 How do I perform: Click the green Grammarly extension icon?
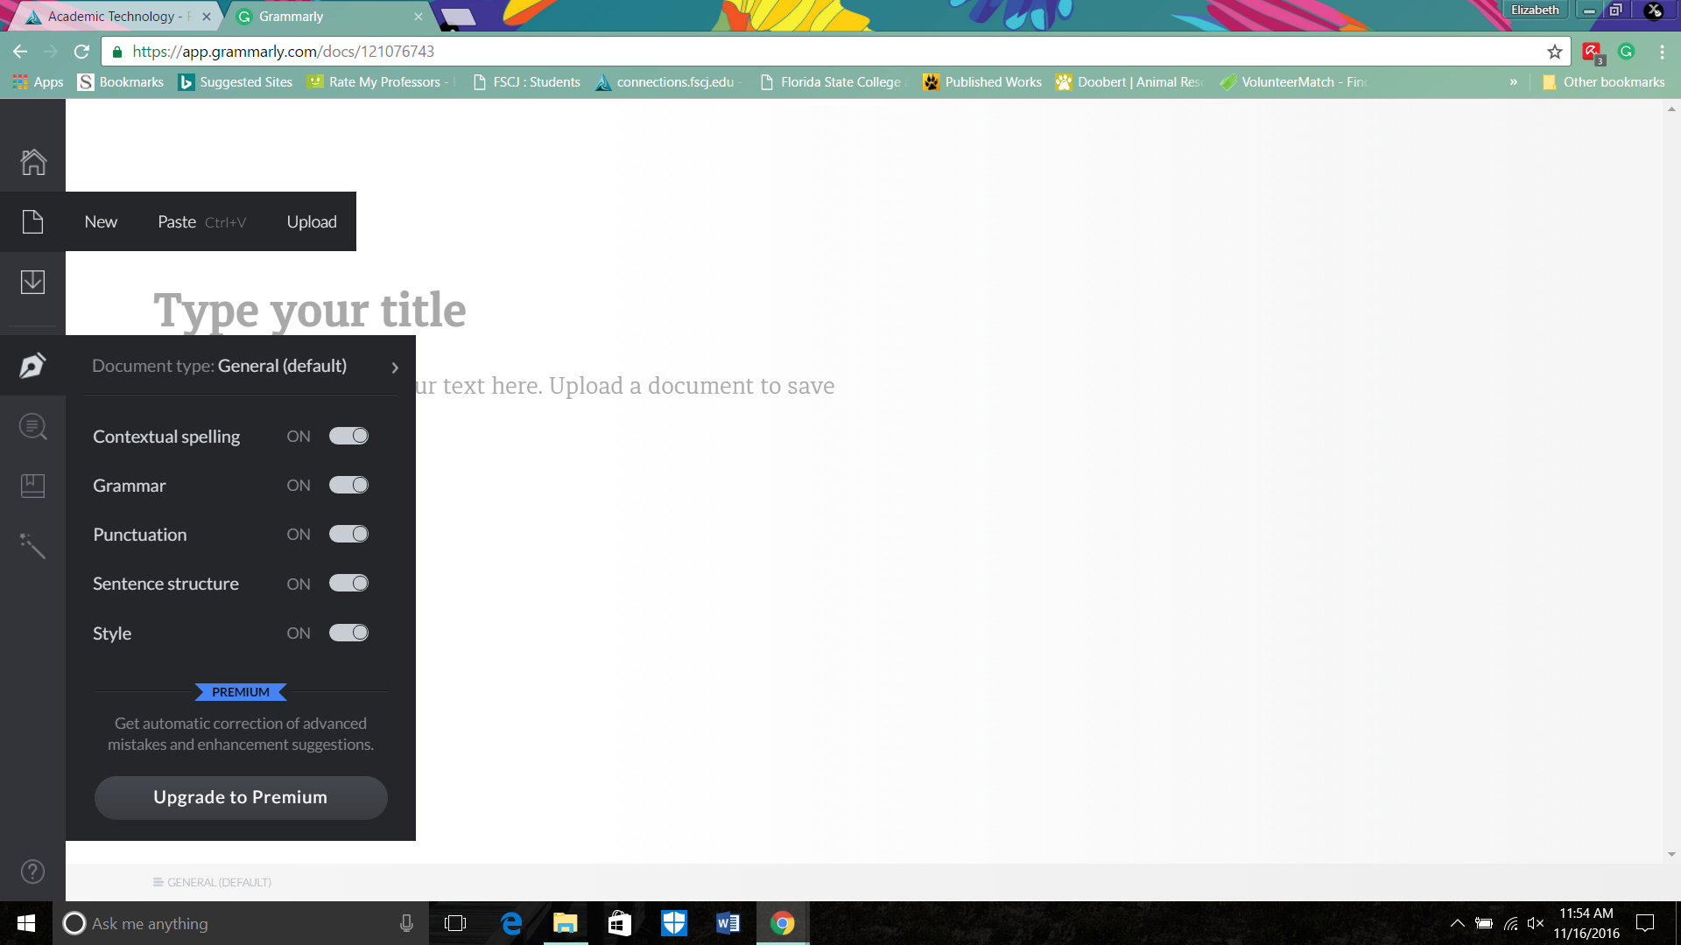(x=1626, y=52)
